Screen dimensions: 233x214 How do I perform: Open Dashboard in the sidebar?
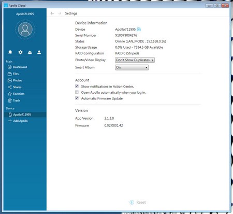click(18, 67)
